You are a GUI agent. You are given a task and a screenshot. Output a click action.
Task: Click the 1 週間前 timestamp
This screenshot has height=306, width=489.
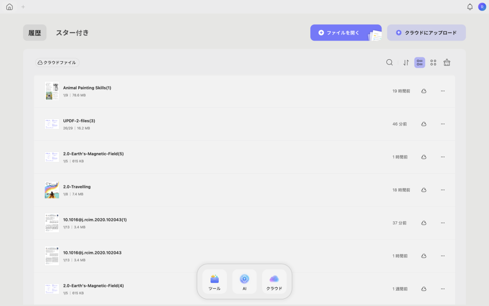pyautogui.click(x=400, y=289)
